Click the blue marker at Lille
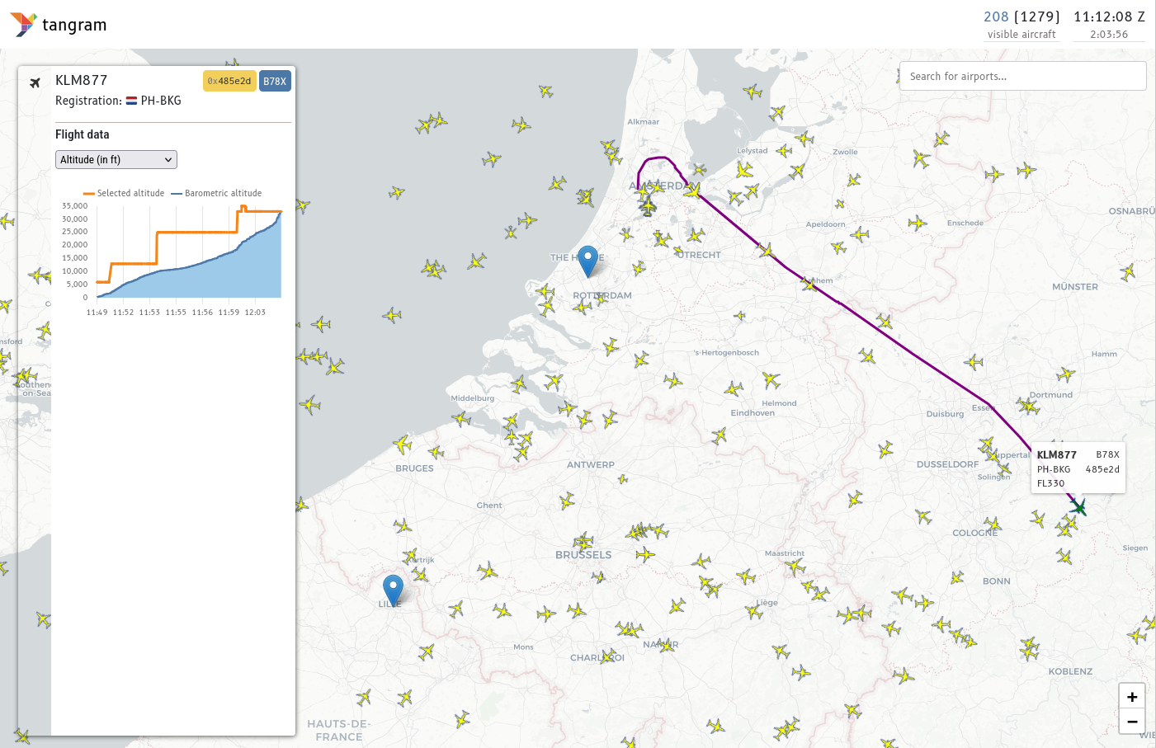The width and height of the screenshot is (1156, 748). coord(394,590)
